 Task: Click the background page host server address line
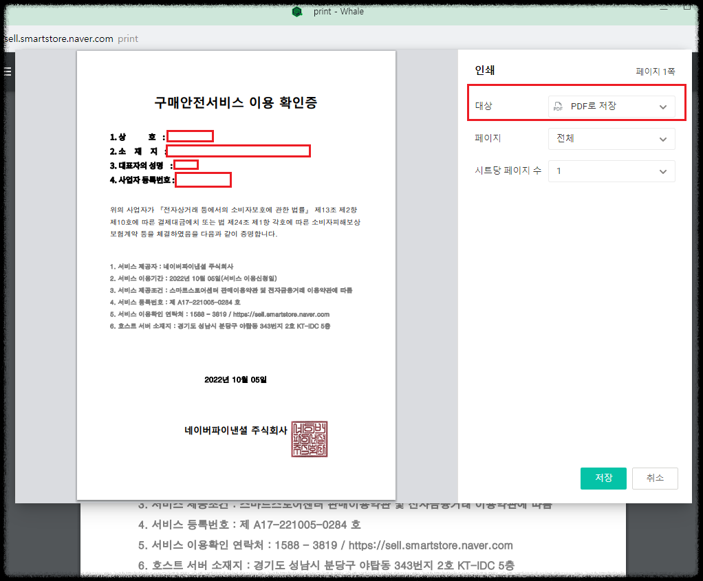(x=326, y=565)
